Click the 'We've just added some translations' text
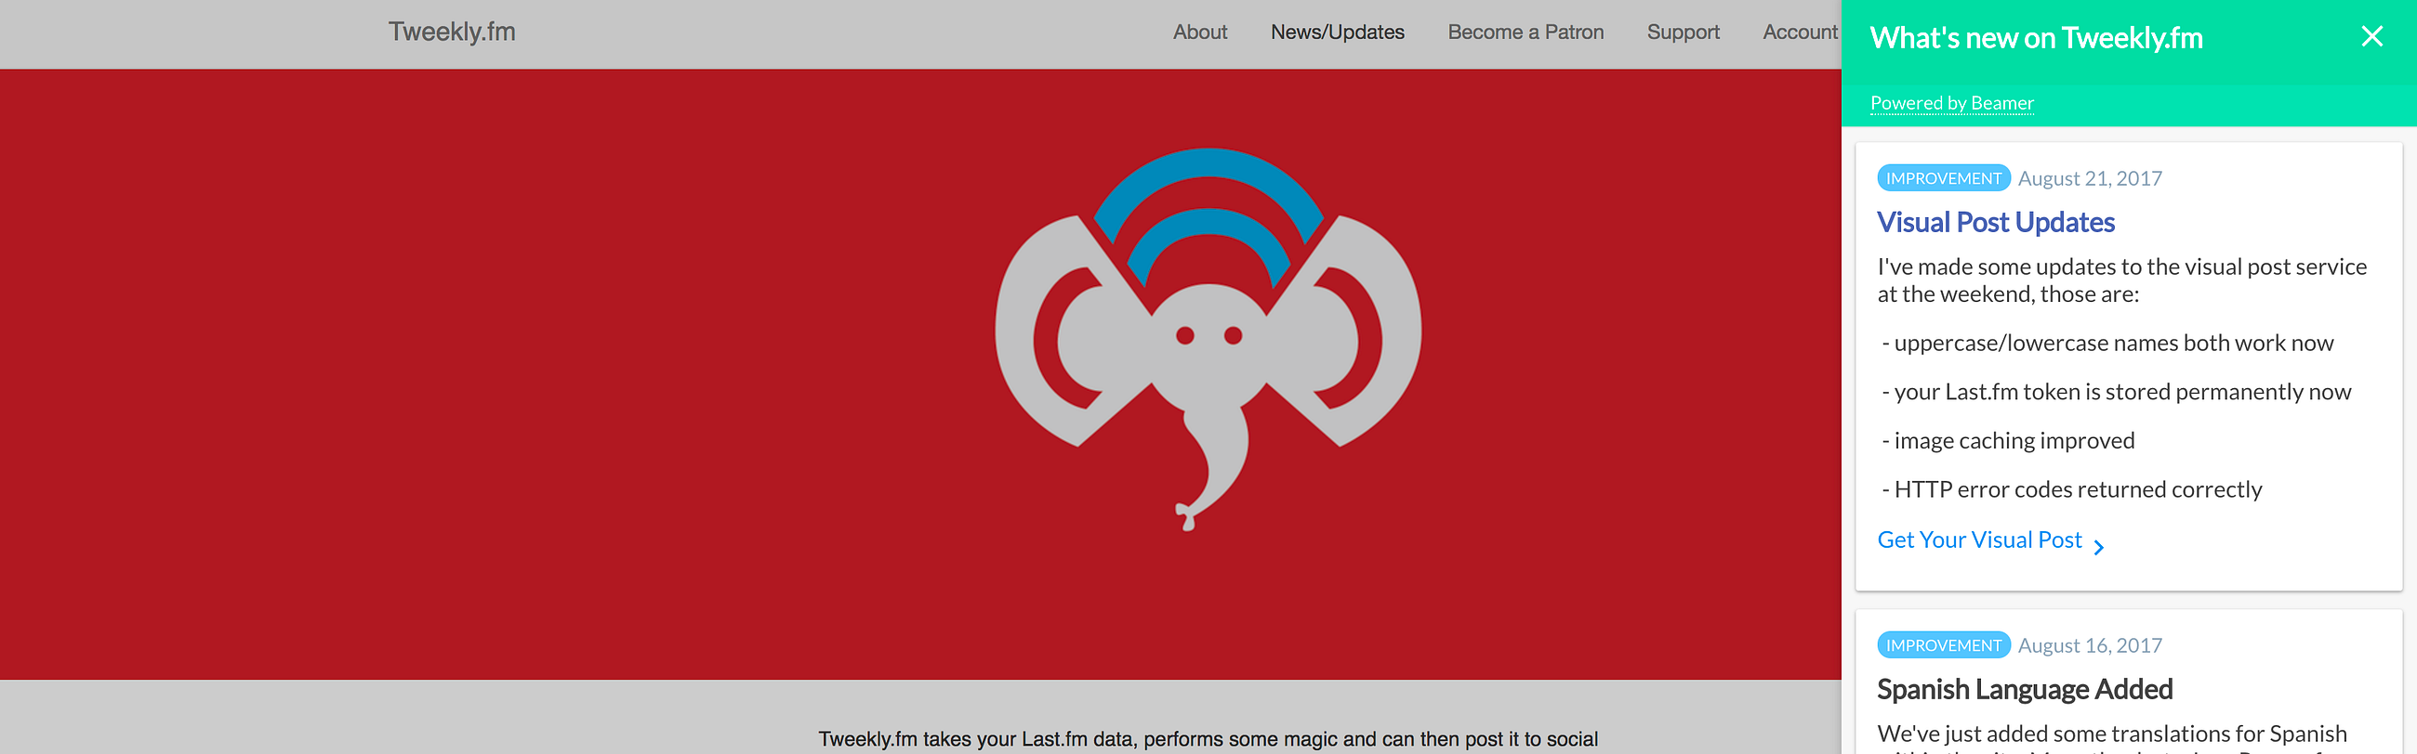The height and width of the screenshot is (754, 2417). click(2112, 735)
